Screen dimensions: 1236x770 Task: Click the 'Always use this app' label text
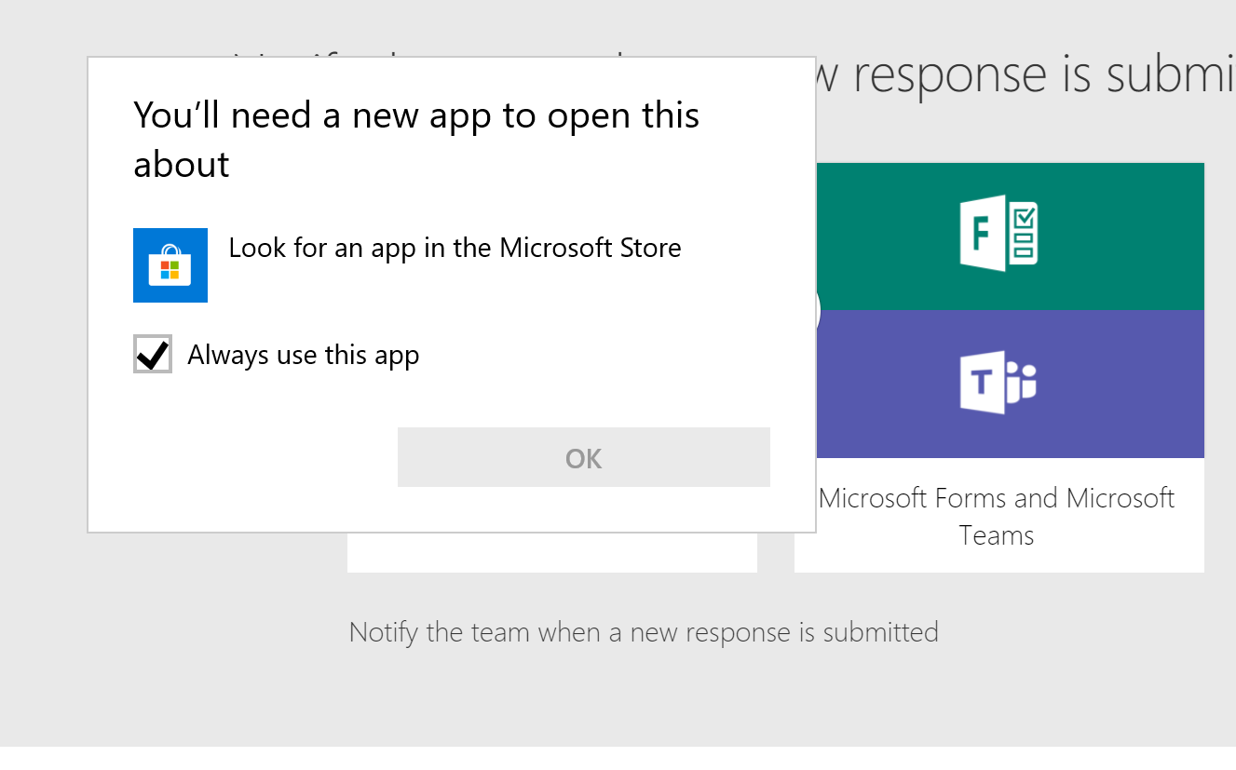tap(303, 356)
